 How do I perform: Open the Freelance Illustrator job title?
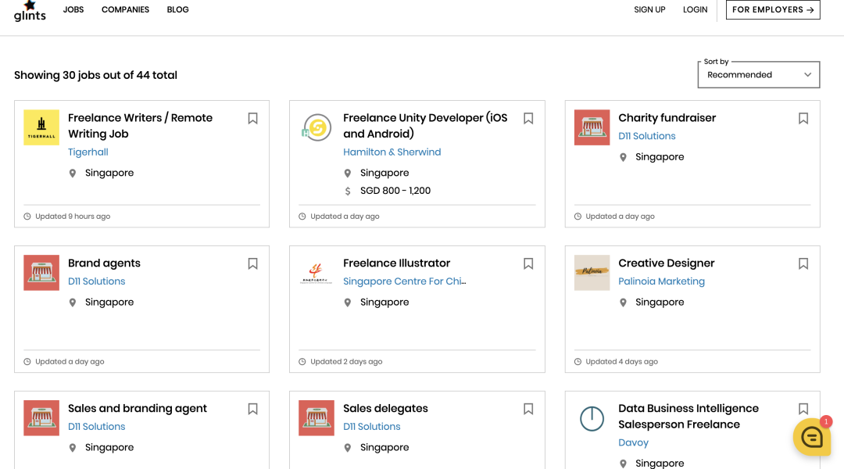tap(397, 263)
